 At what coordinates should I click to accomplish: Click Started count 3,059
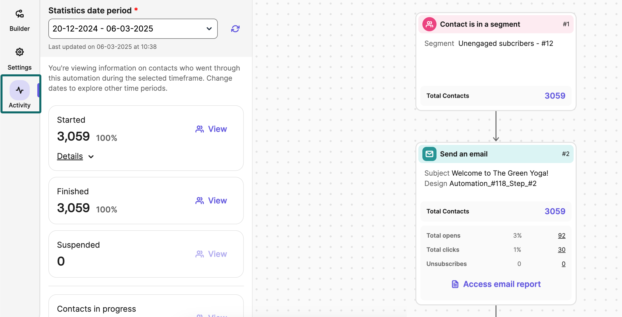pyautogui.click(x=73, y=136)
